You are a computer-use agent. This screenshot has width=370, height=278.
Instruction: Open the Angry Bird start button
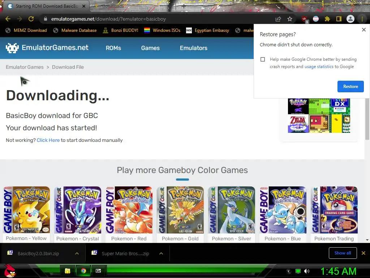coord(10,271)
